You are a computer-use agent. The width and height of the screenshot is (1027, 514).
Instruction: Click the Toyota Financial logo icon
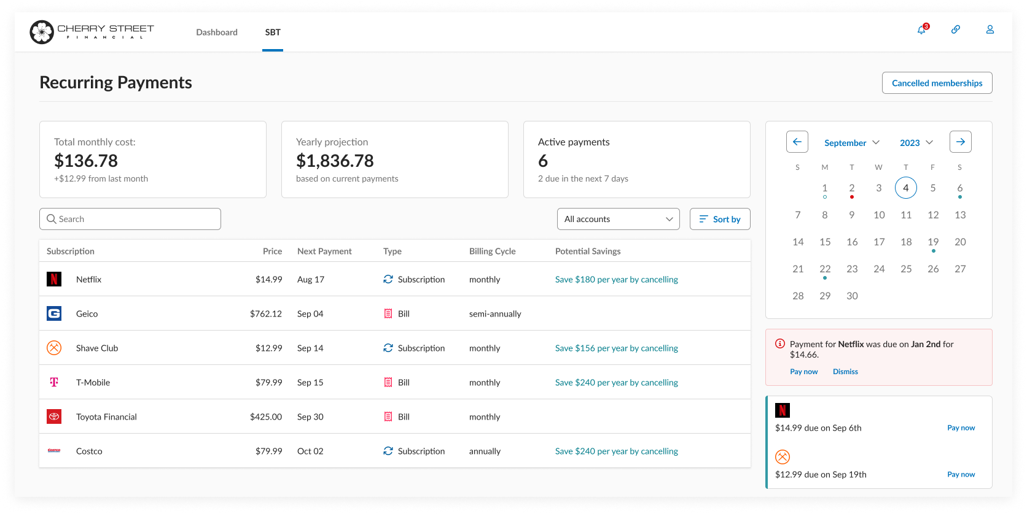pyautogui.click(x=54, y=416)
